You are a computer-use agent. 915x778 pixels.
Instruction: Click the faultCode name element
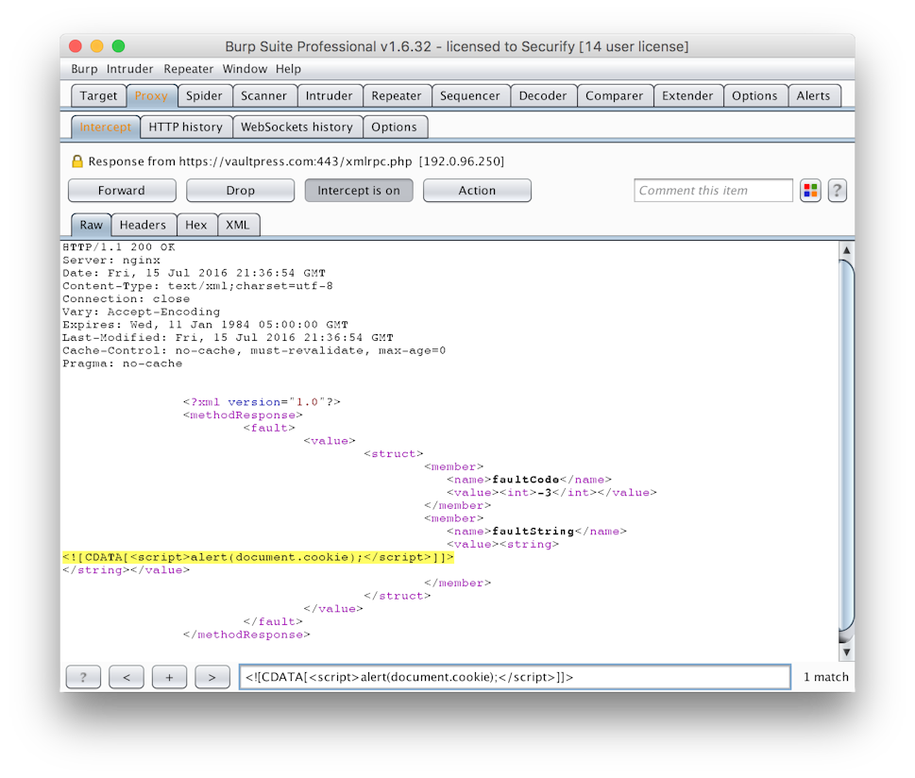[530, 480]
